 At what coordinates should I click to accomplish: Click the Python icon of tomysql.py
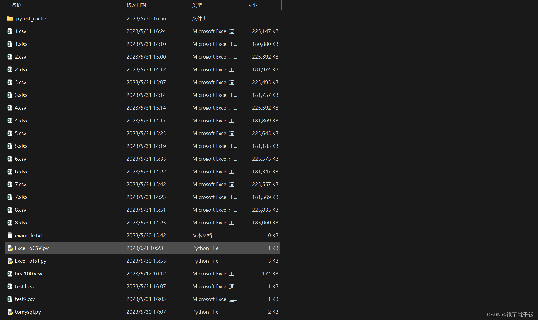coord(10,312)
